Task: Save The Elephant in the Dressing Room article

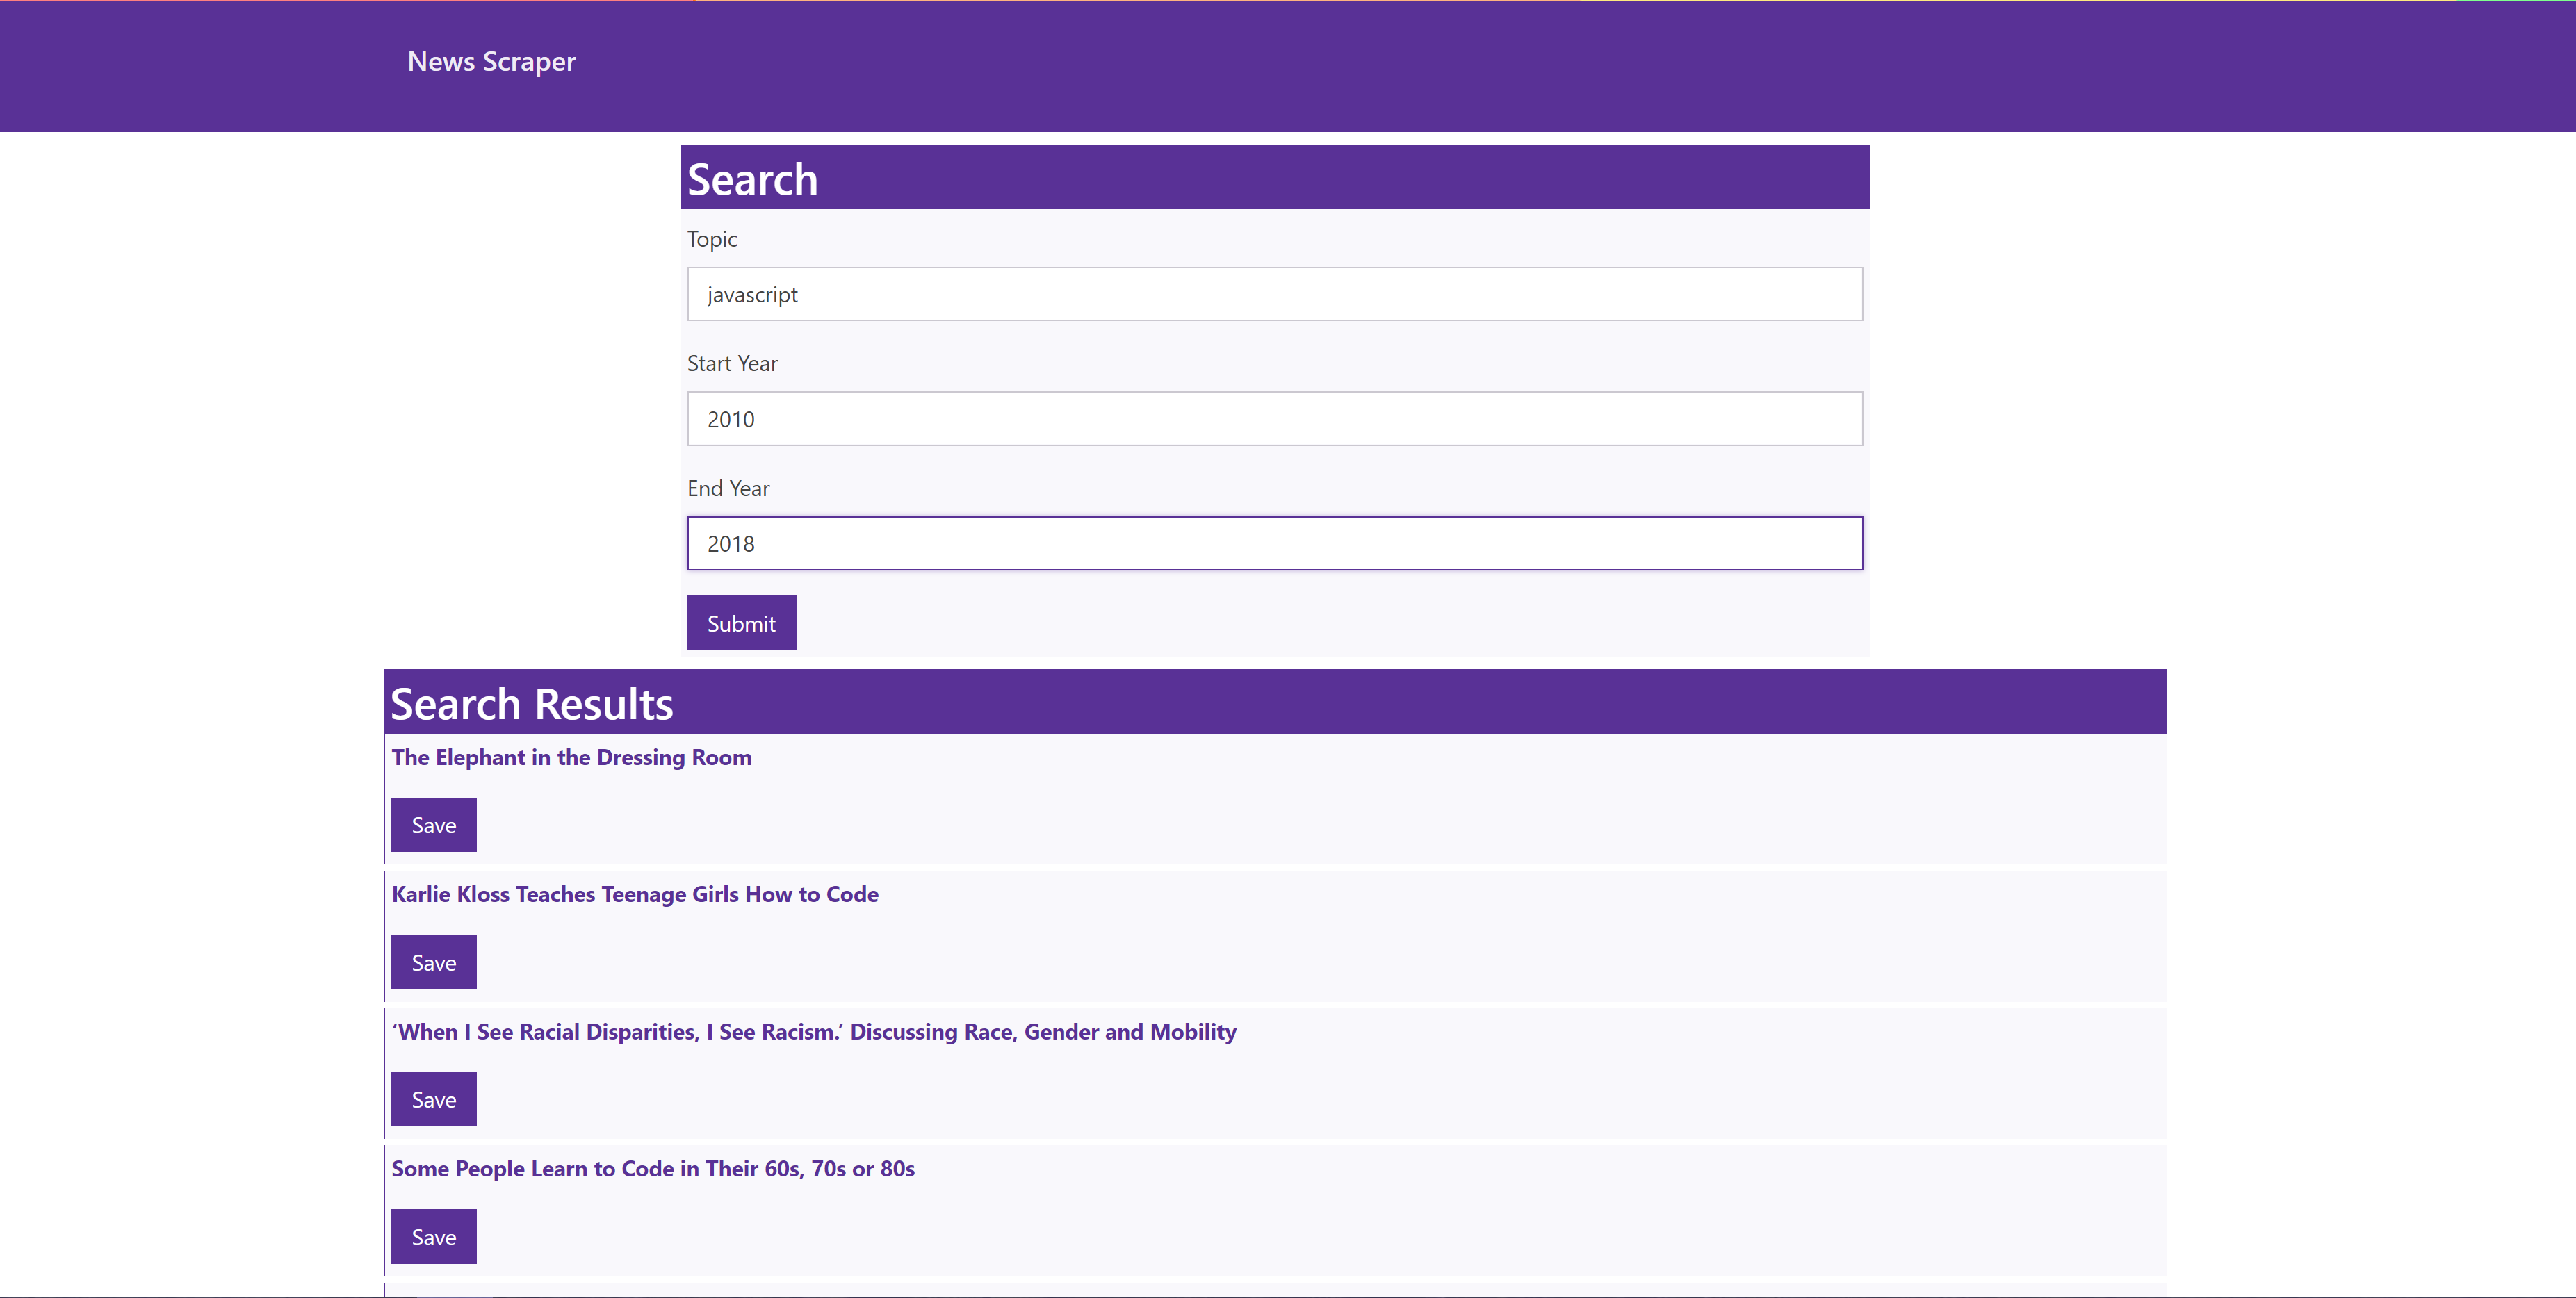Action: 433,825
